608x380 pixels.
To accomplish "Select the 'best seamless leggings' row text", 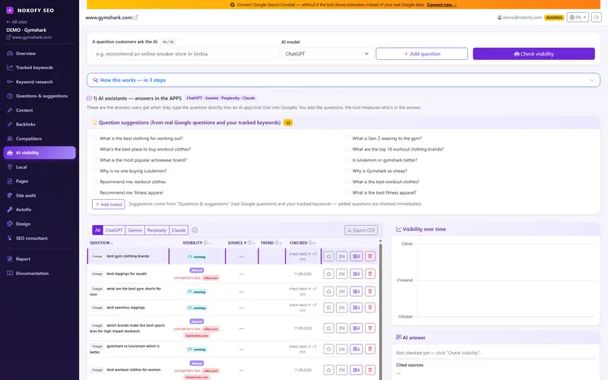I will click(x=125, y=308).
